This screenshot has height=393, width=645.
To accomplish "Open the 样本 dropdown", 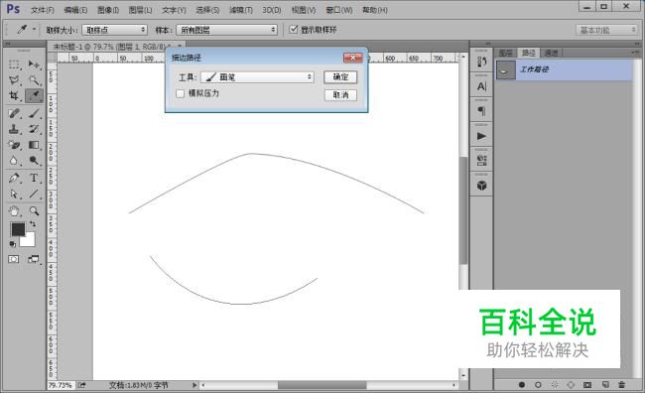I will (x=226, y=30).
